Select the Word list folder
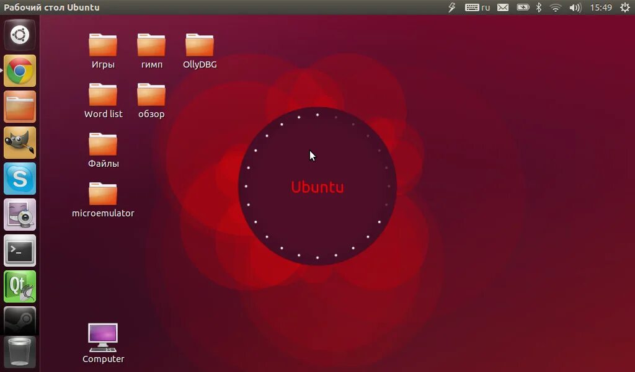The width and height of the screenshot is (635, 372). click(x=104, y=100)
